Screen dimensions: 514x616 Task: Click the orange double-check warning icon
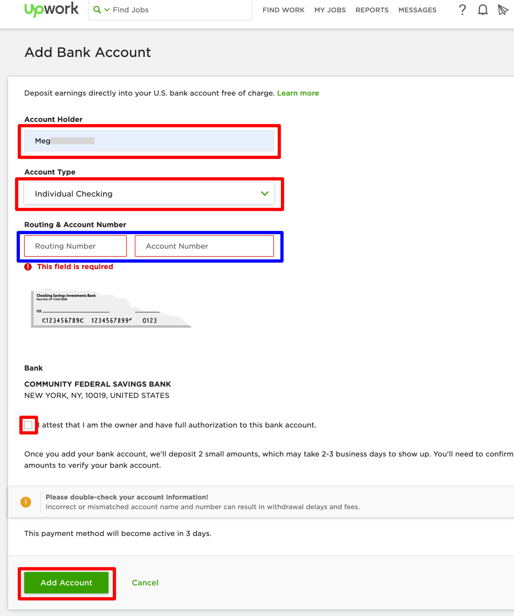point(26,502)
